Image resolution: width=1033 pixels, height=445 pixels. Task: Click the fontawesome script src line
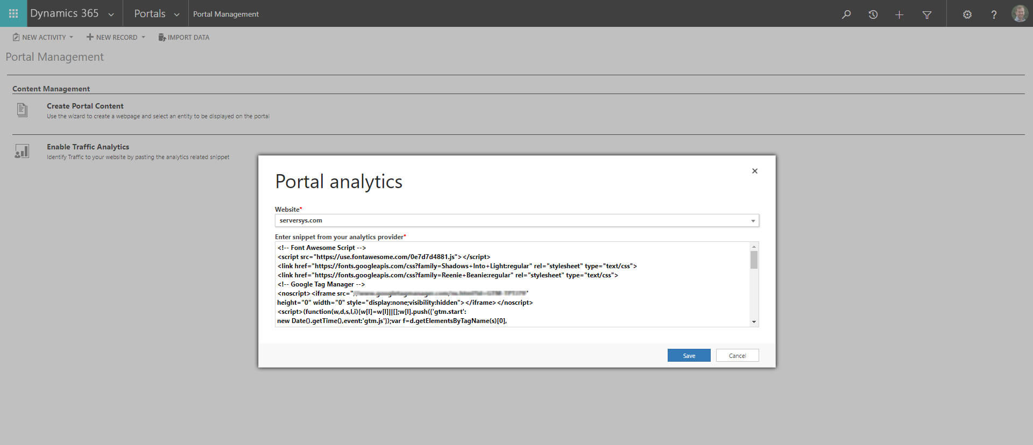[384, 257]
